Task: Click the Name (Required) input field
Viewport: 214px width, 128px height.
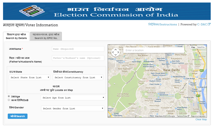Action: 78,49
